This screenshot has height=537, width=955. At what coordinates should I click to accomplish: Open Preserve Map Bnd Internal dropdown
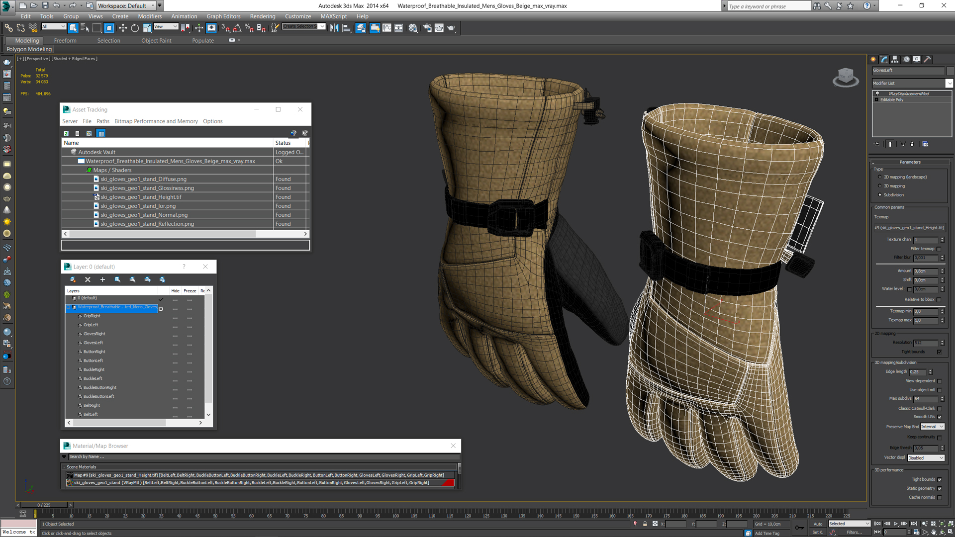tap(932, 427)
